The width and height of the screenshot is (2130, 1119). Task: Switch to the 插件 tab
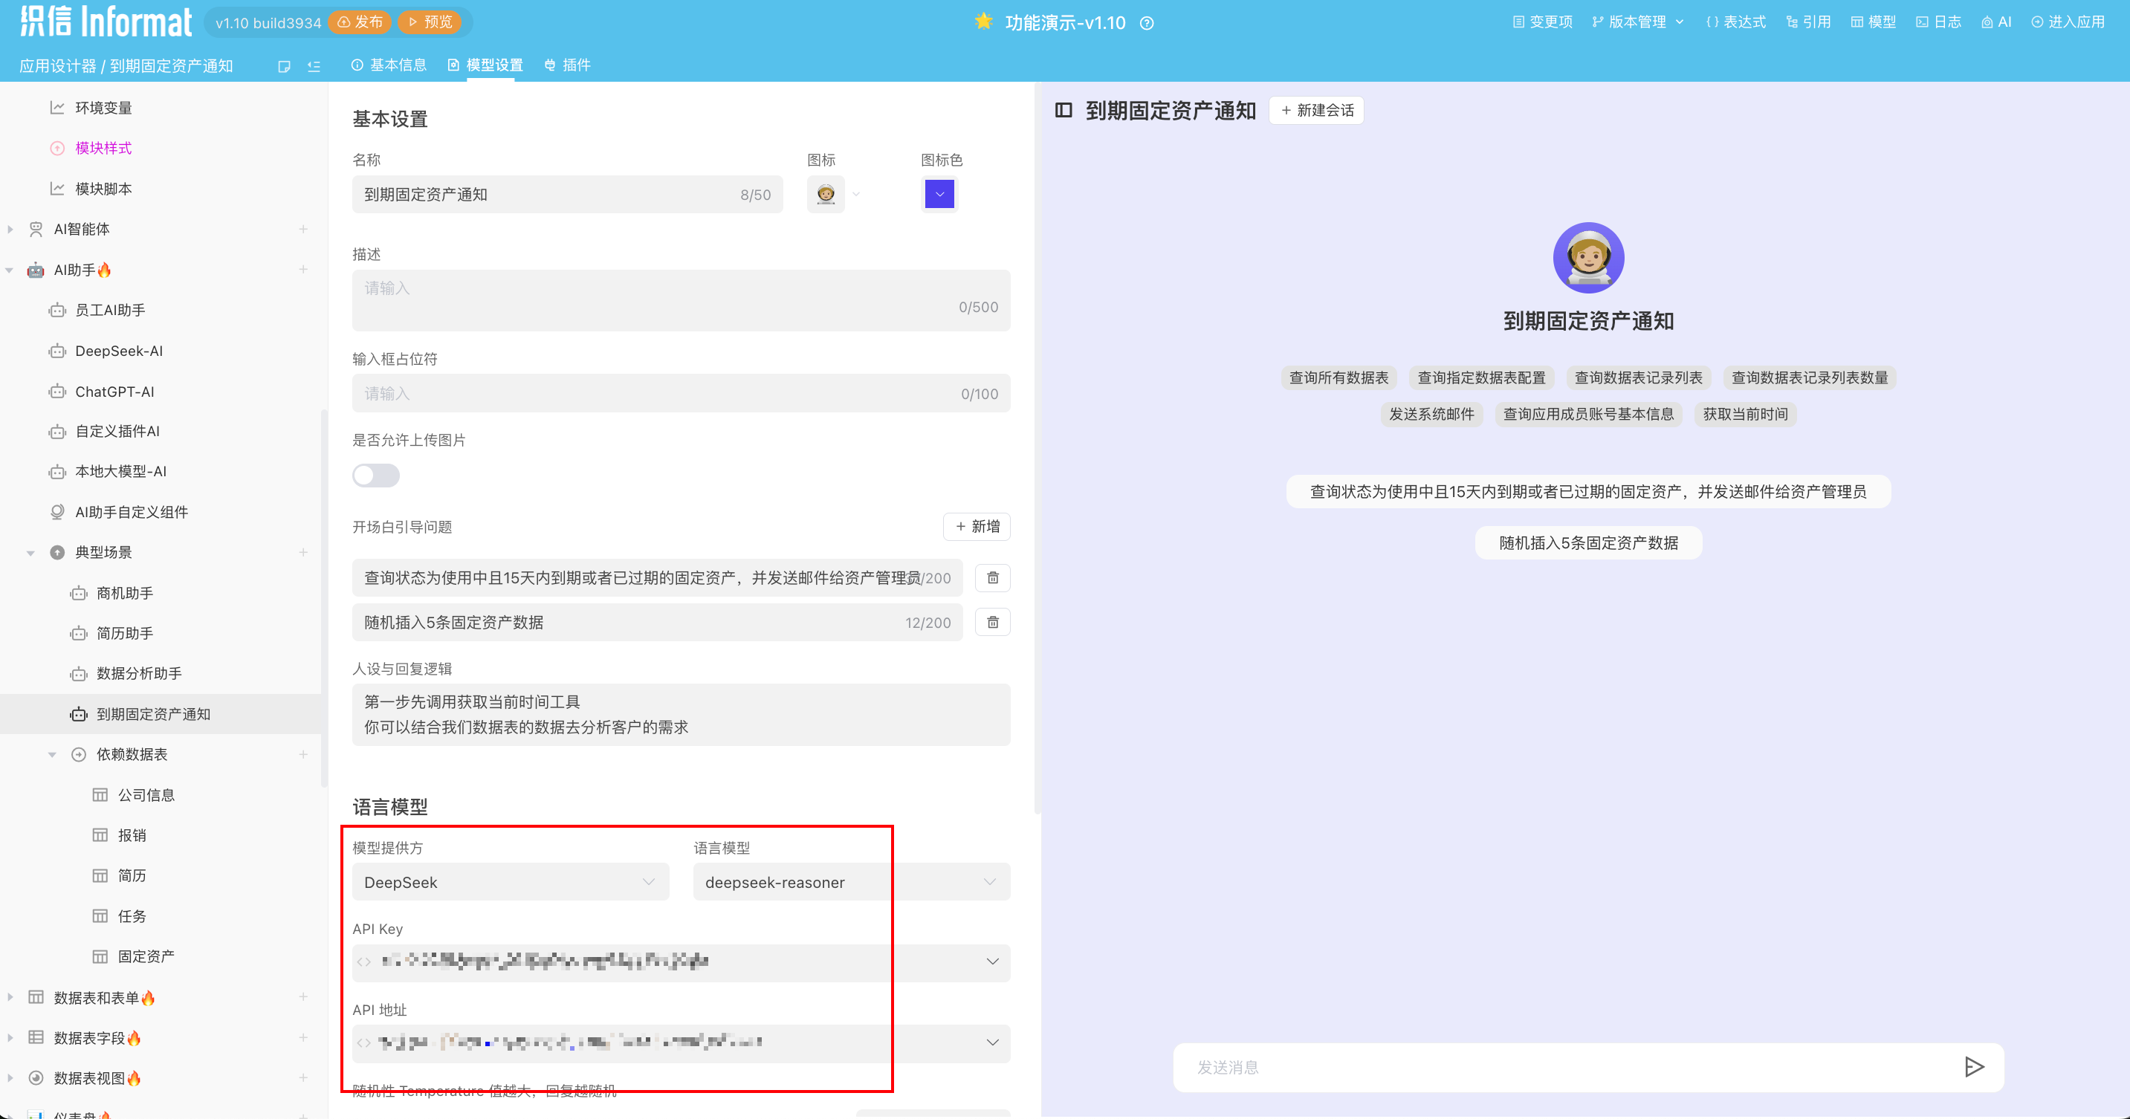[567, 65]
